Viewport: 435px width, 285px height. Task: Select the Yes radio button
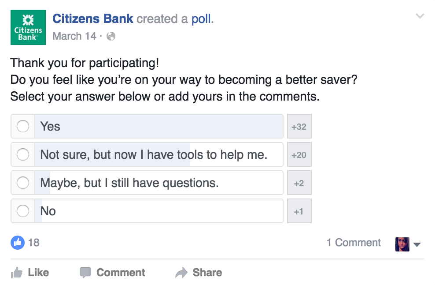pos(23,126)
